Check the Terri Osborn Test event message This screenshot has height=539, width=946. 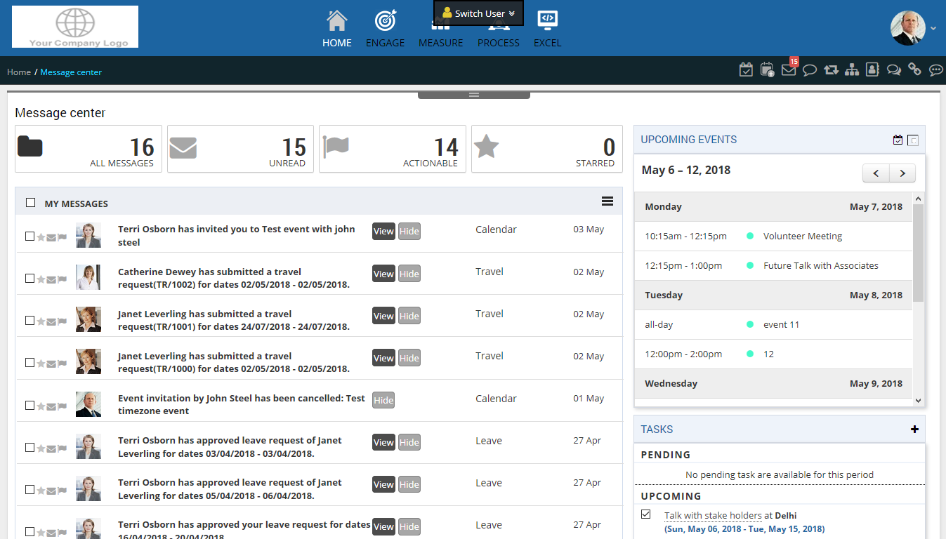[x=29, y=236]
